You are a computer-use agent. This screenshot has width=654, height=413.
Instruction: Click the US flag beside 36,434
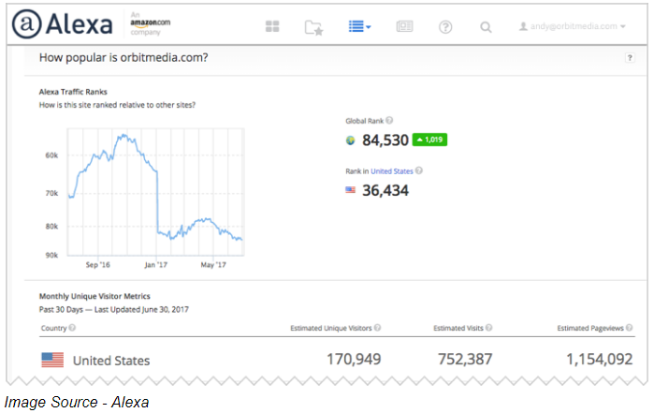tap(350, 190)
